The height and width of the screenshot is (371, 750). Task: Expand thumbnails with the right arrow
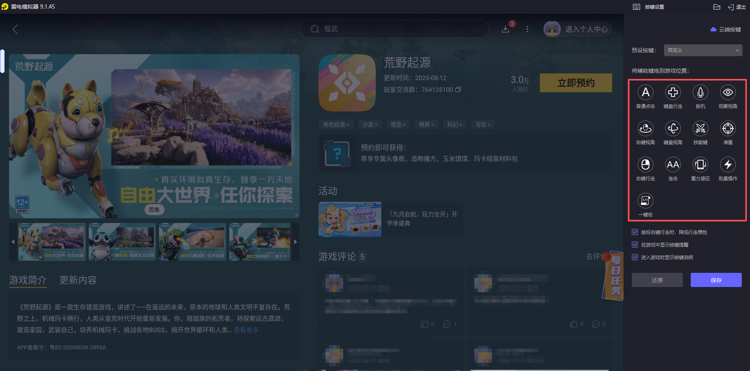coord(295,241)
